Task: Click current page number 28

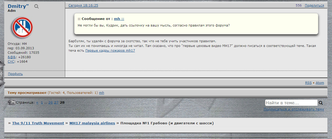Action: pyautogui.click(x=62, y=103)
